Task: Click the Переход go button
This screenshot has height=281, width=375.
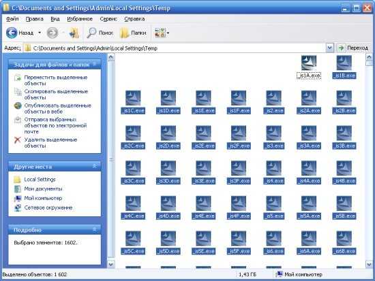Action: click(353, 48)
